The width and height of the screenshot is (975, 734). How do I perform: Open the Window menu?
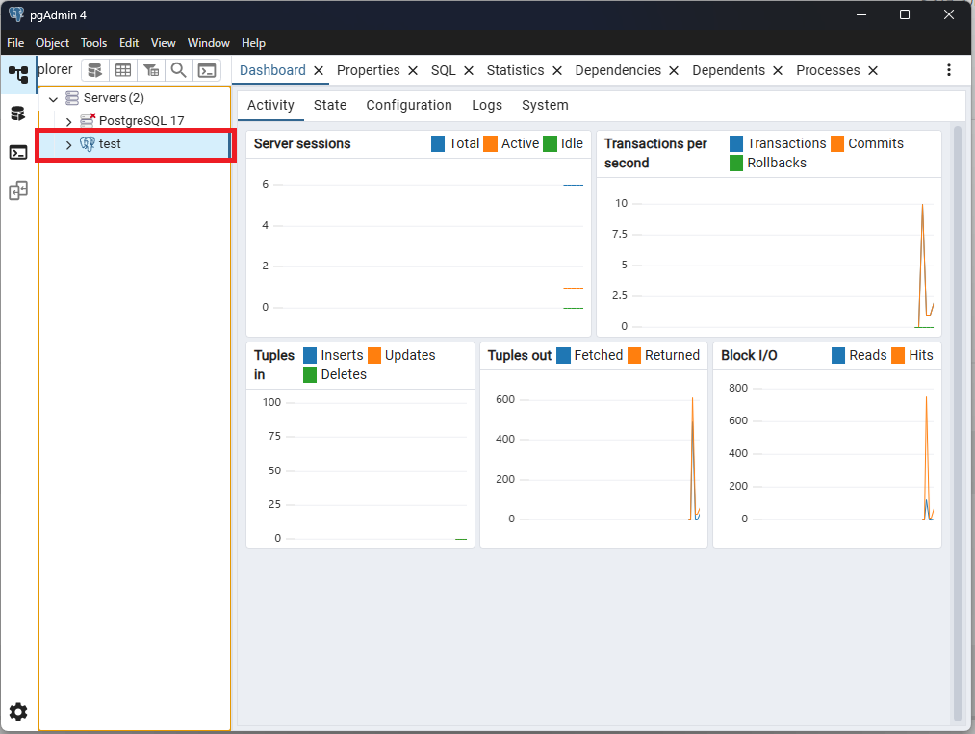tap(208, 43)
